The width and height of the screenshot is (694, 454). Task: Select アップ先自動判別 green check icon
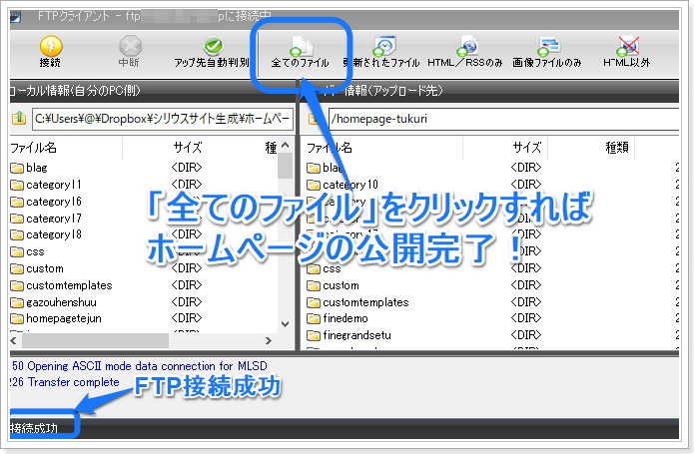pos(213,46)
